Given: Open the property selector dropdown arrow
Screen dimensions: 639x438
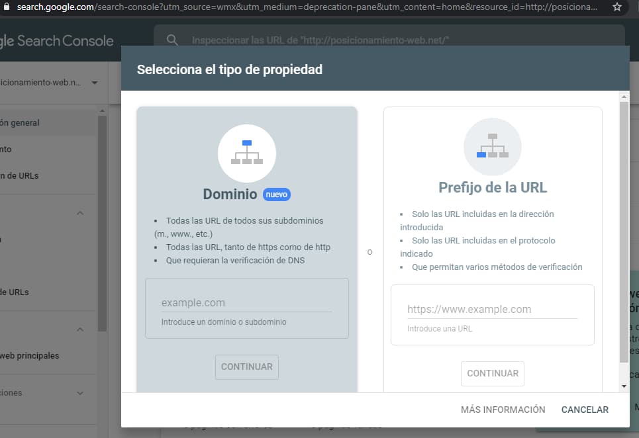Looking at the screenshot, I should 95,83.
